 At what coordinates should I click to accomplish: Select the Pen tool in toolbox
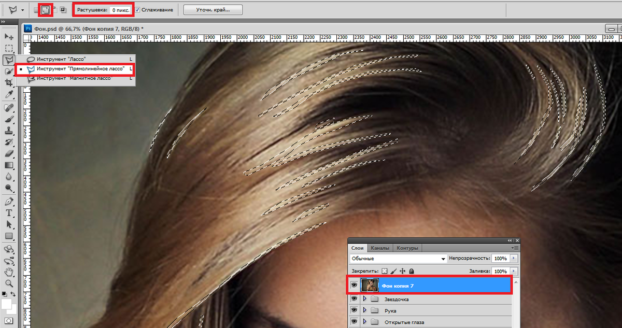point(9,201)
